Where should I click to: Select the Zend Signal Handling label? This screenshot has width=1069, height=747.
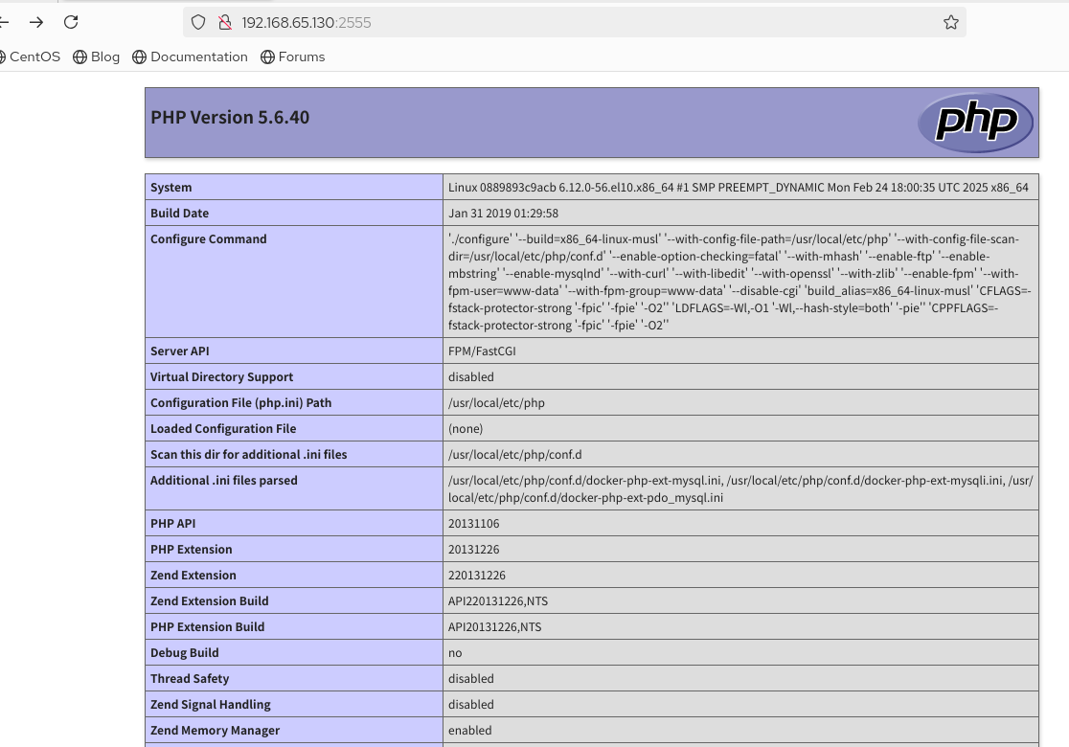coord(211,705)
